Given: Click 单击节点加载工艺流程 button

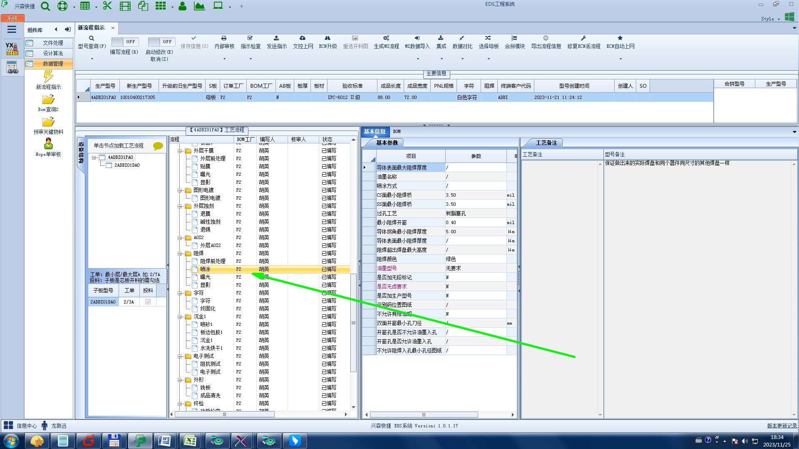Looking at the screenshot, I should [119, 146].
